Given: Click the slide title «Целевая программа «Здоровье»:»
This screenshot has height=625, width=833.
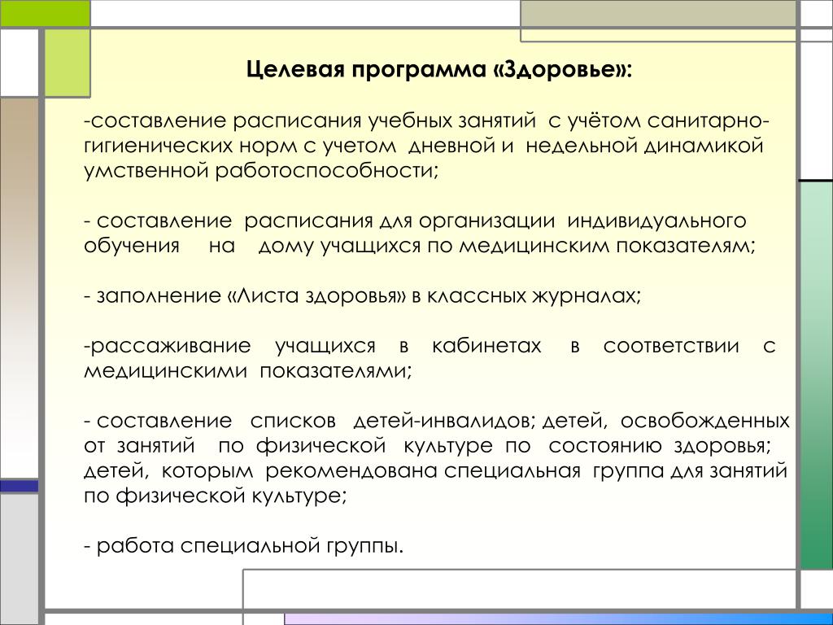Looking at the screenshot, I should (x=439, y=70).
